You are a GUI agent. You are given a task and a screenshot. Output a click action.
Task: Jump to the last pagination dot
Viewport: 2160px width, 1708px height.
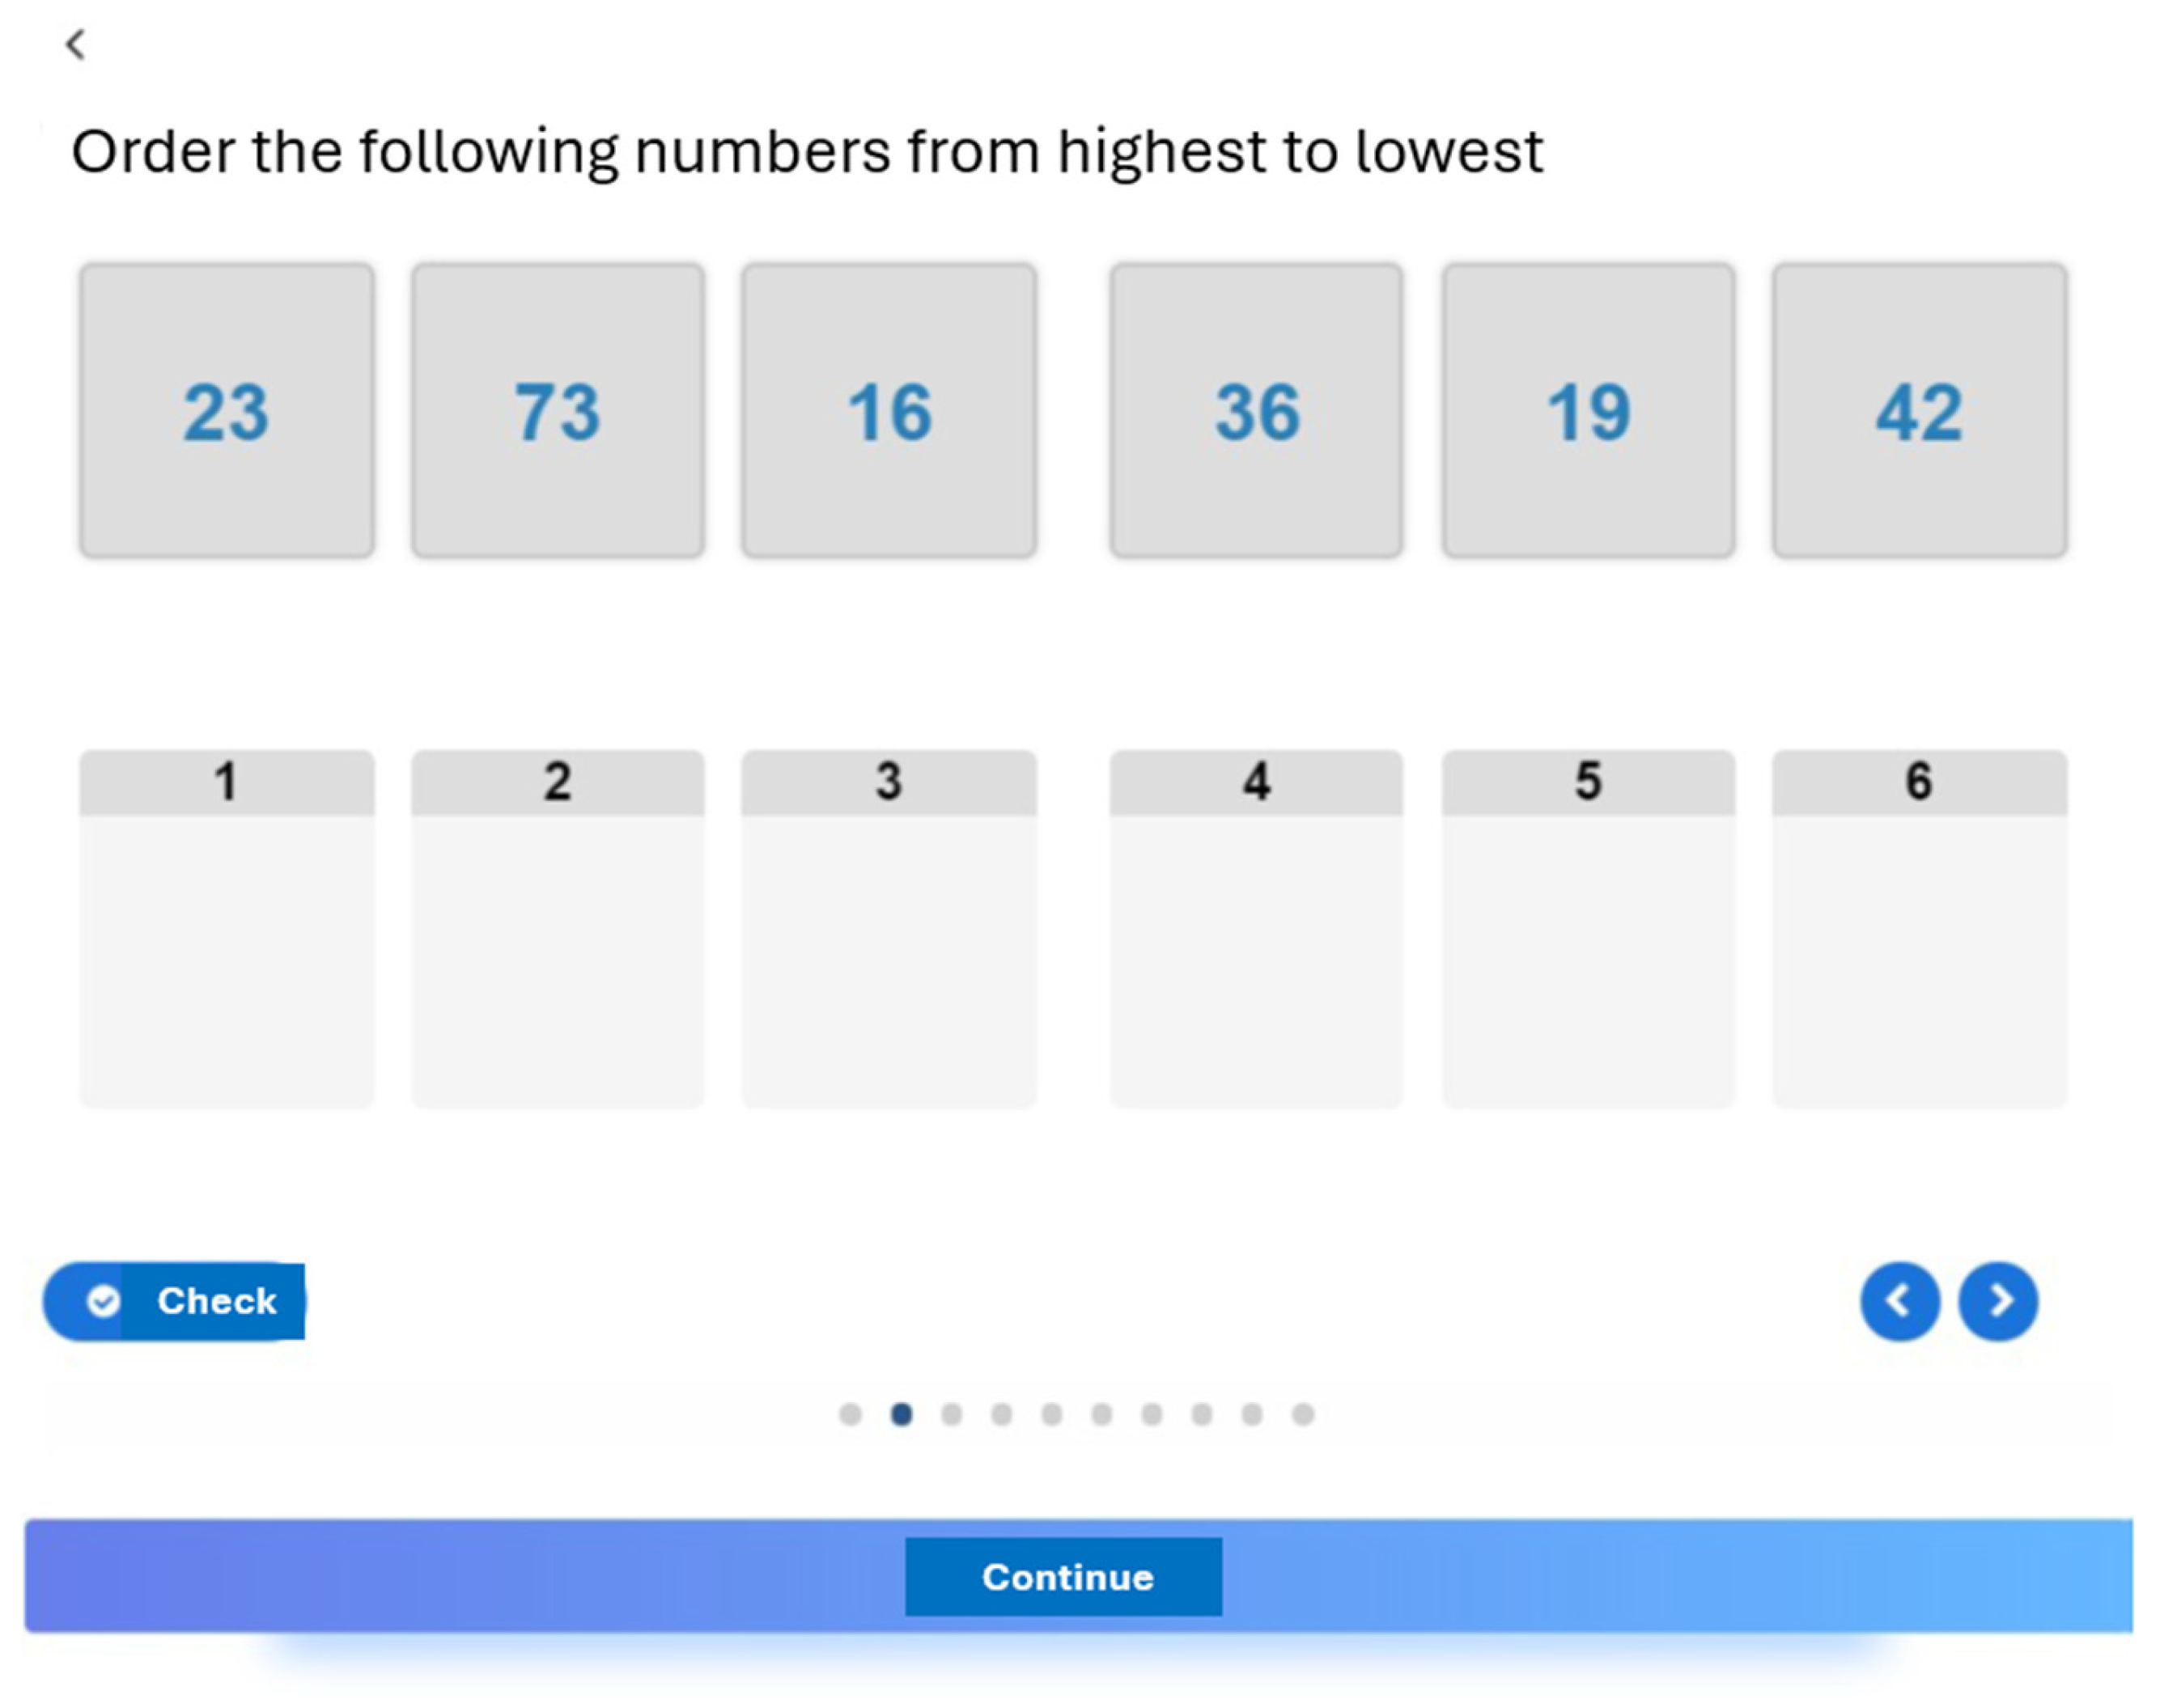[1302, 1414]
